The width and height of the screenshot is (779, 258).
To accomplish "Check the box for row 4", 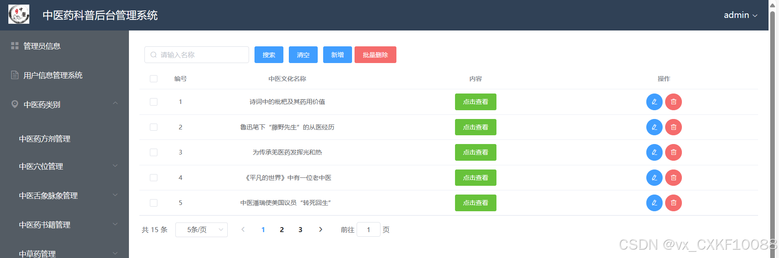I will click(154, 178).
